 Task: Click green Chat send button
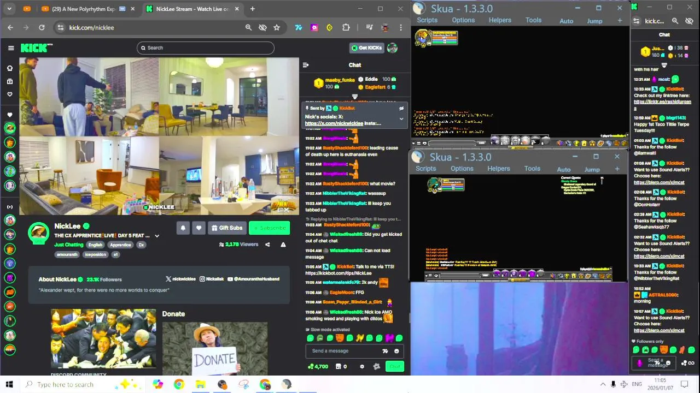point(395,366)
